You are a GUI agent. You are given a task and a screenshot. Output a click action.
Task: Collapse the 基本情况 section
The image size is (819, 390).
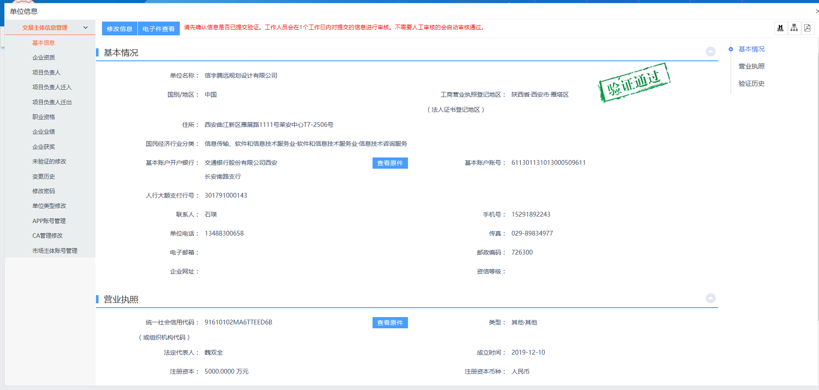pyautogui.click(x=710, y=51)
